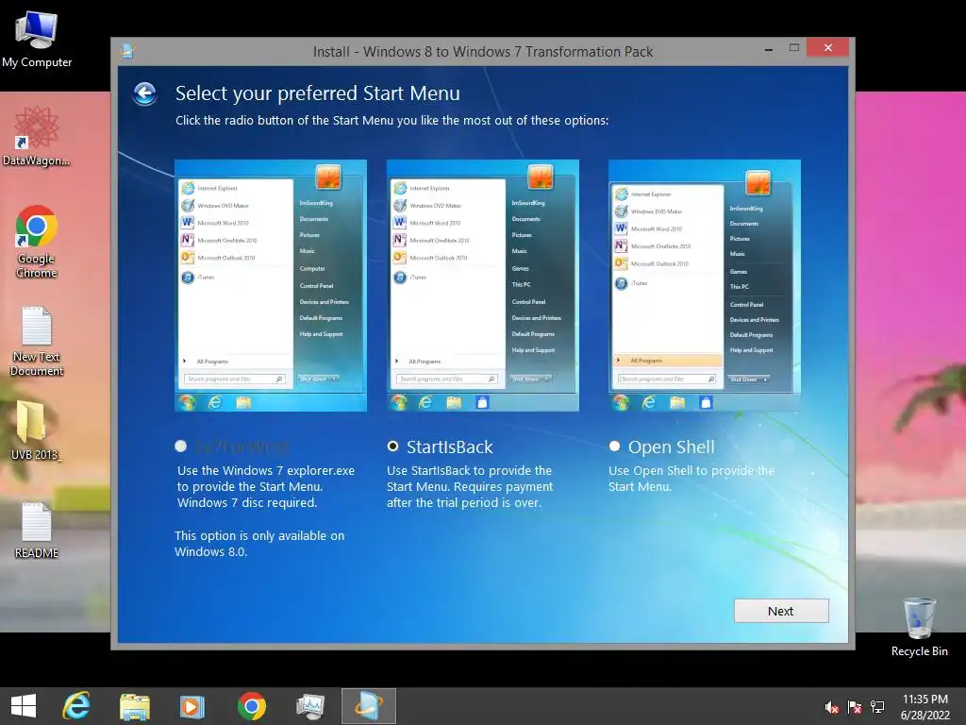Click the muted volume tray icon
966x725 pixels.
[x=832, y=707]
